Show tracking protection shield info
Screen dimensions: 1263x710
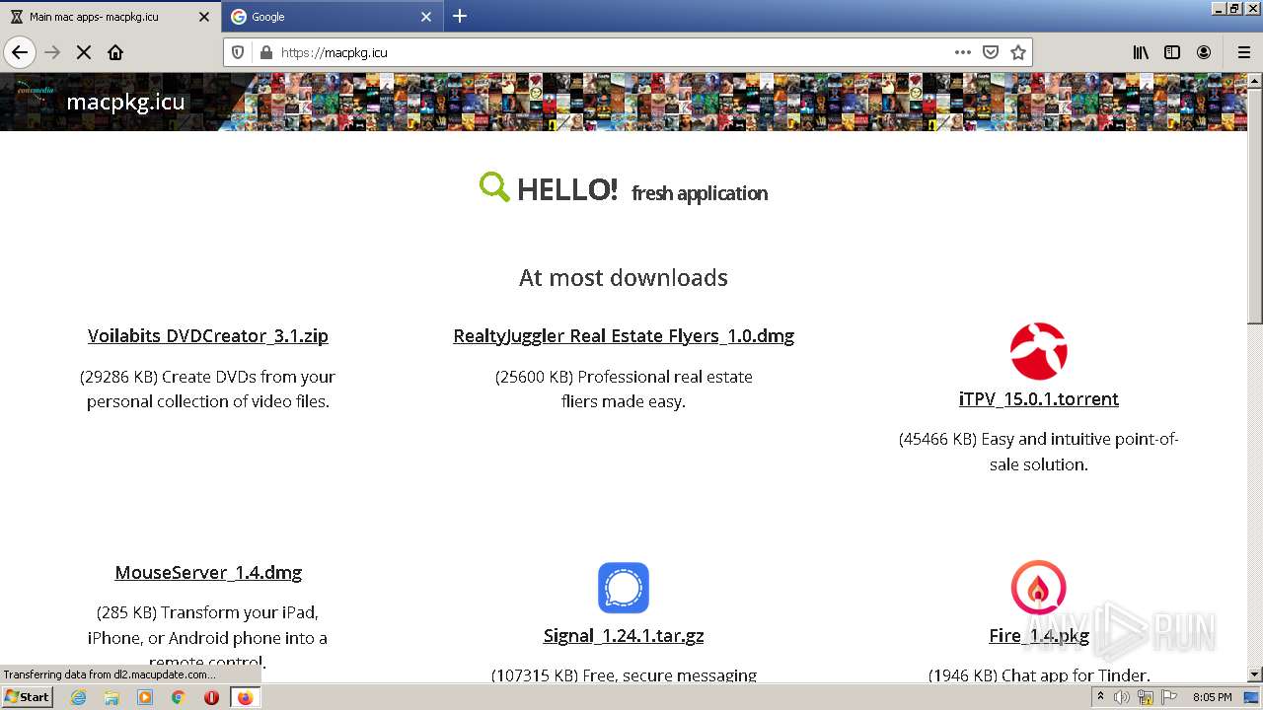tap(238, 52)
